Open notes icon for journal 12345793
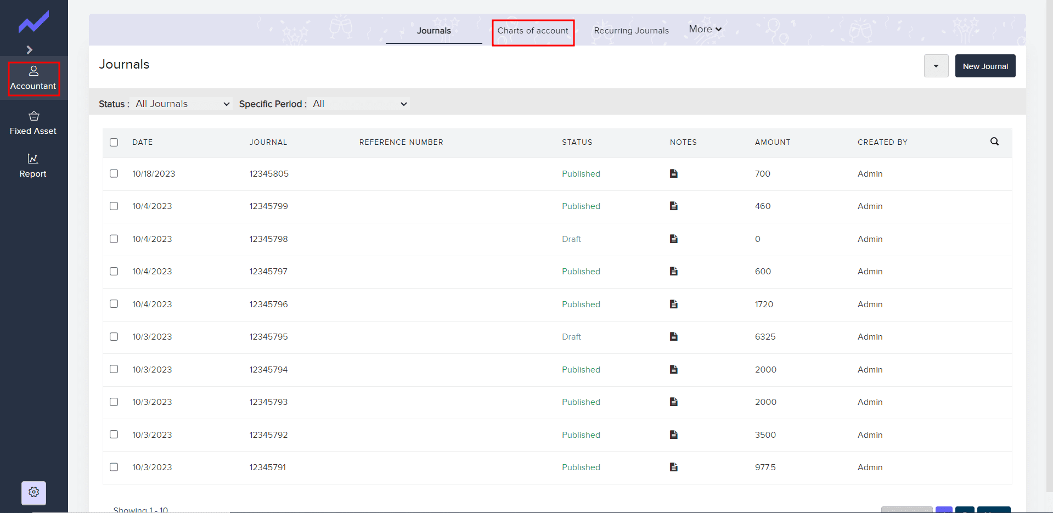Image resolution: width=1053 pixels, height=513 pixels. [x=674, y=402]
